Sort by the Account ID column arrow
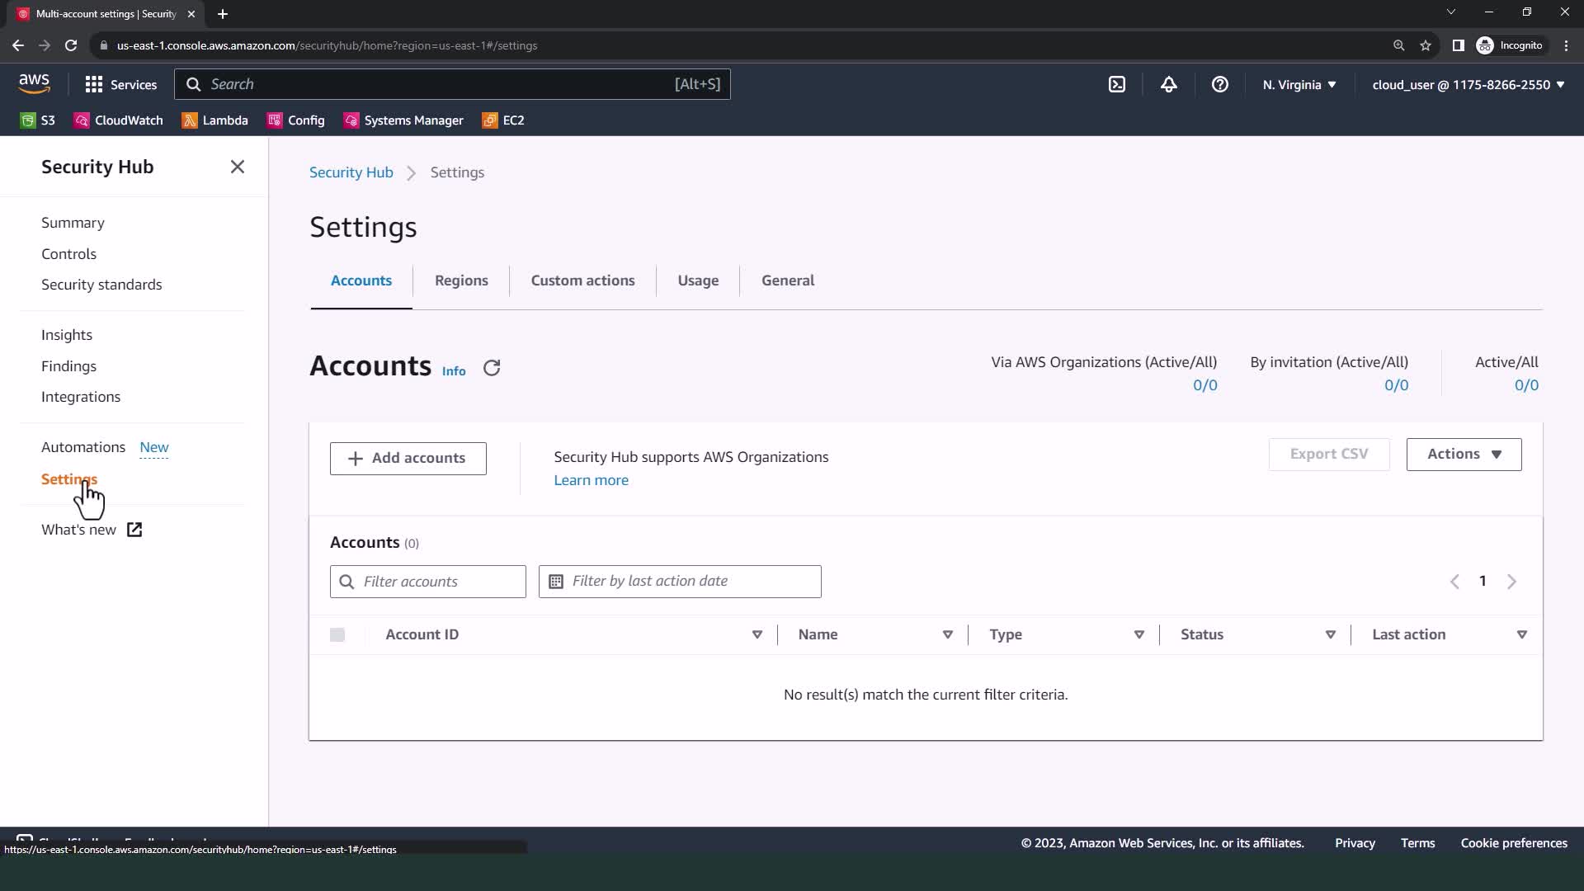The image size is (1584, 891). click(x=757, y=634)
